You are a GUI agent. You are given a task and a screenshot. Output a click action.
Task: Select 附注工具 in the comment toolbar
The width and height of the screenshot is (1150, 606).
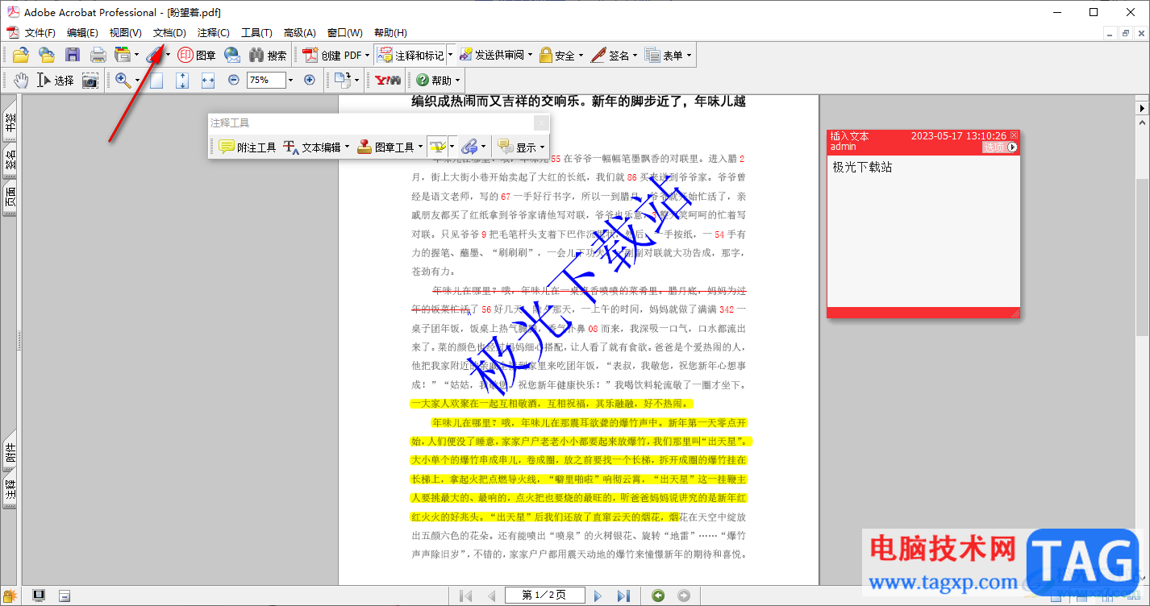tap(248, 147)
